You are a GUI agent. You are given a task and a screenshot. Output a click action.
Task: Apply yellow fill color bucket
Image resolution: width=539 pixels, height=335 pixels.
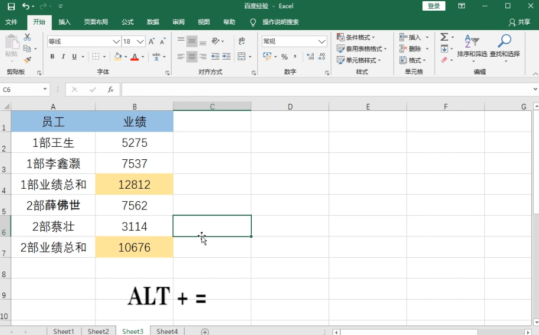[x=118, y=57]
